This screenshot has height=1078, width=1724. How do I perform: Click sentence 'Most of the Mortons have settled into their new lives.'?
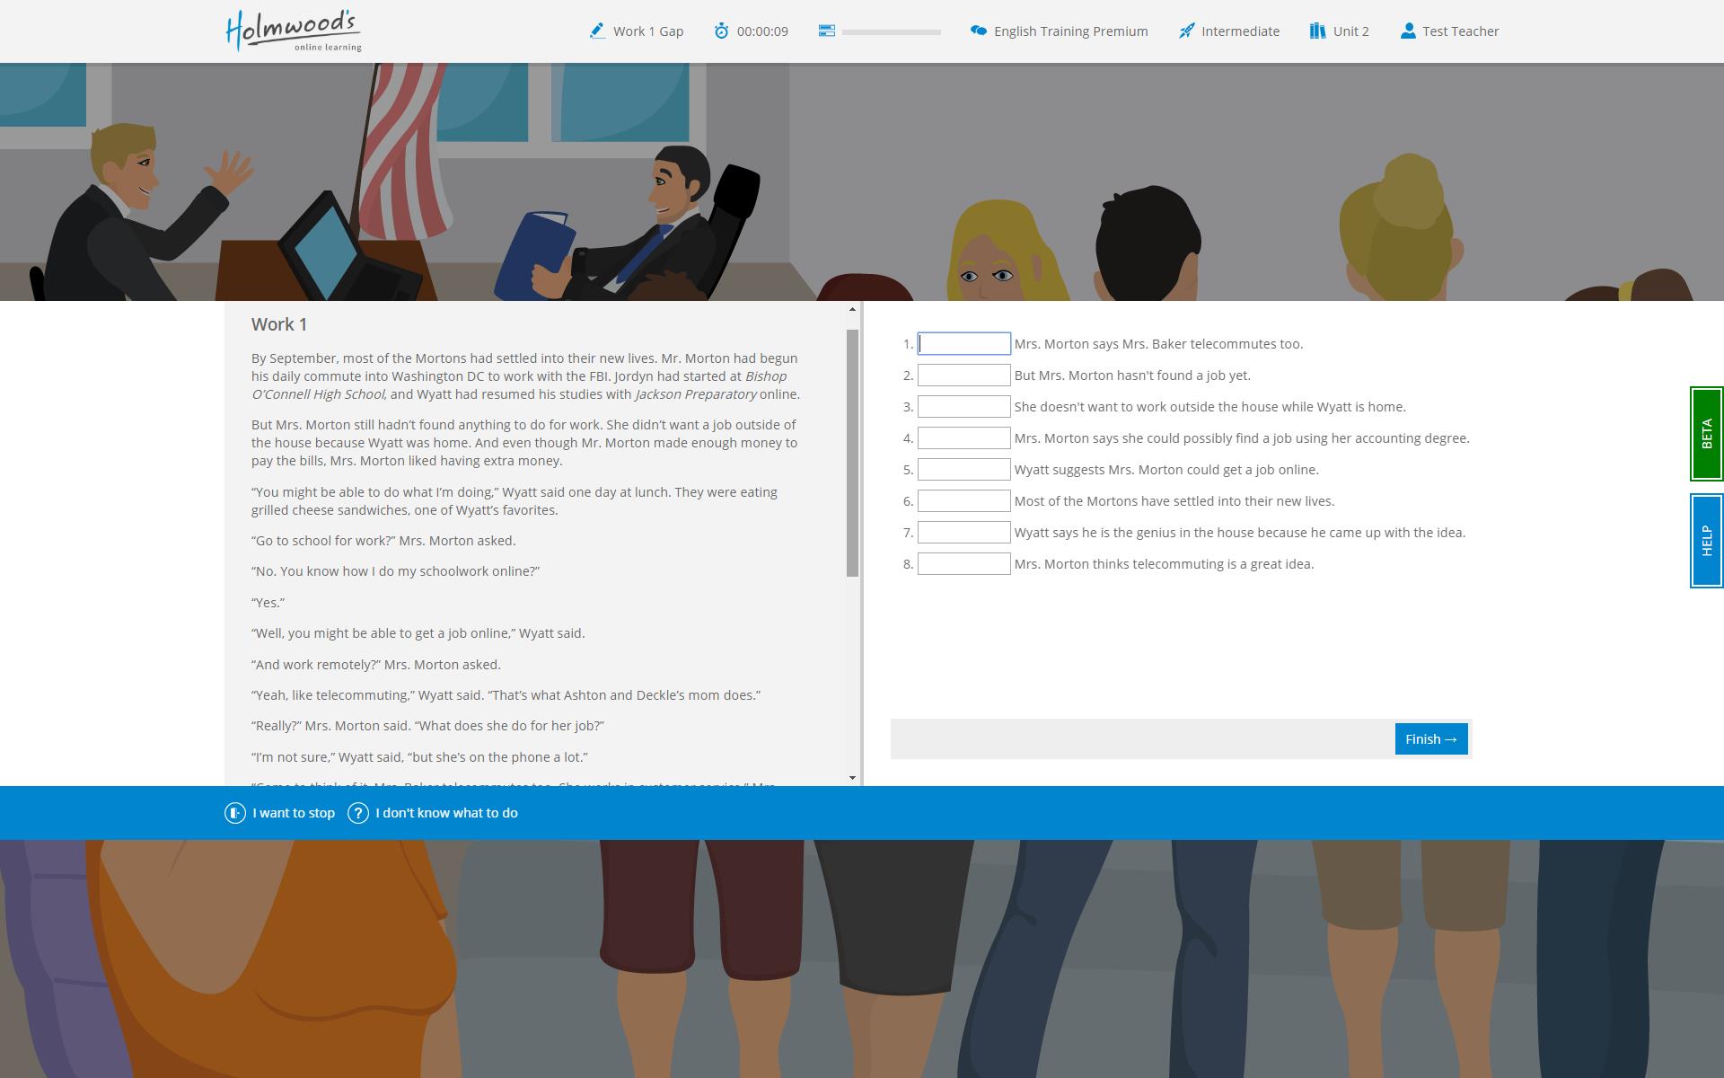click(1174, 501)
